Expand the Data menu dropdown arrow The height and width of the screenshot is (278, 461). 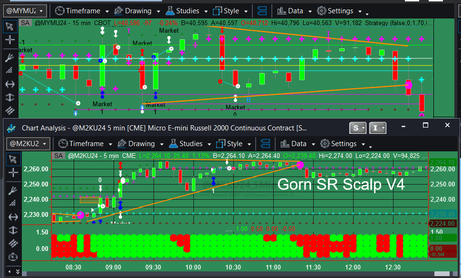point(313,144)
